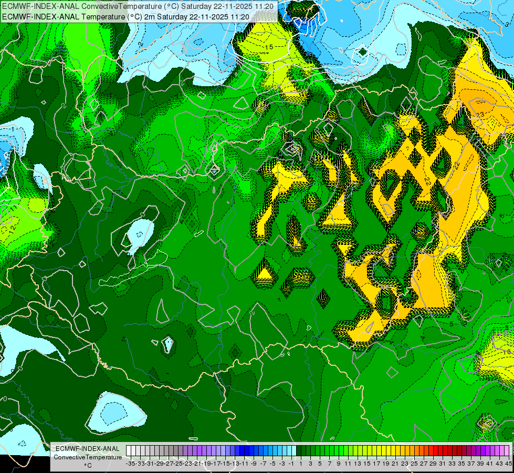The height and width of the screenshot is (473, 514).
Task: Click the ConvectiveTemperature title line at the top
Action: pyautogui.click(x=138, y=6)
